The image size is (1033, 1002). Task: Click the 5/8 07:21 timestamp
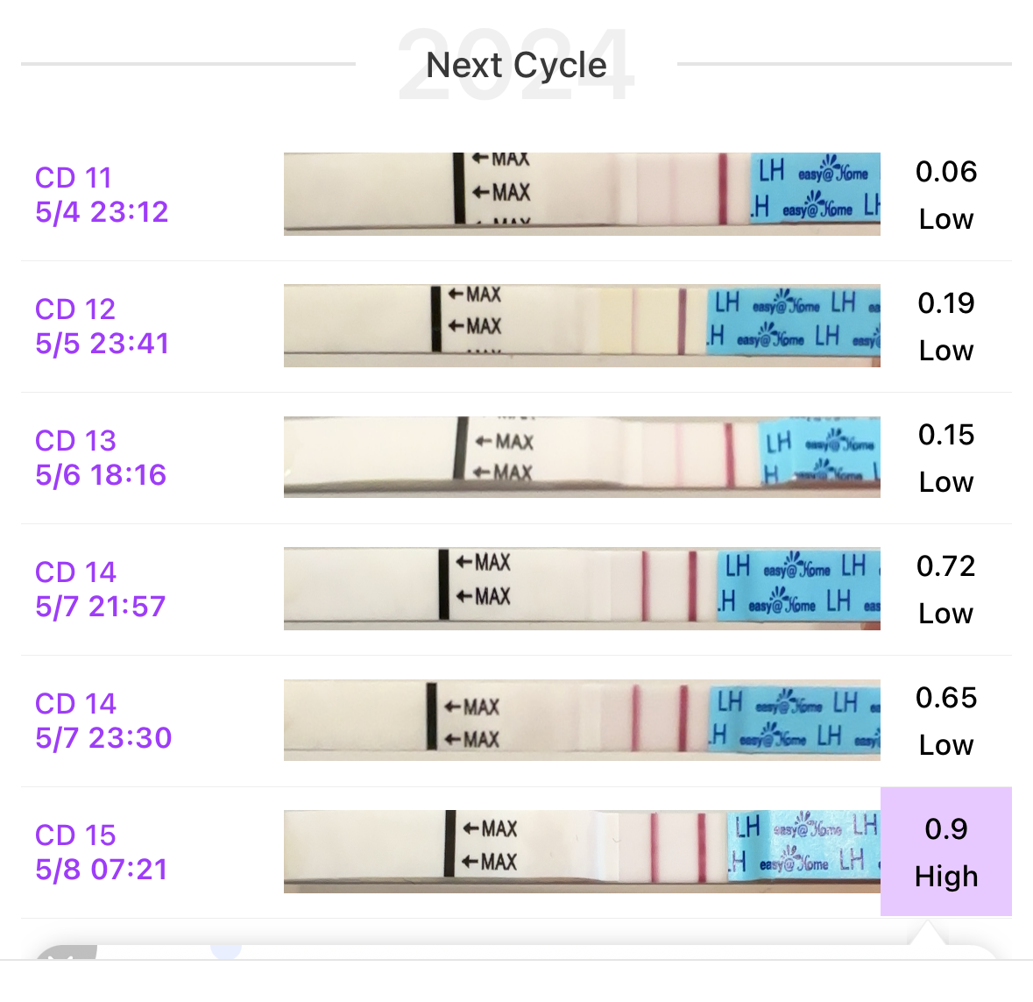(102, 870)
